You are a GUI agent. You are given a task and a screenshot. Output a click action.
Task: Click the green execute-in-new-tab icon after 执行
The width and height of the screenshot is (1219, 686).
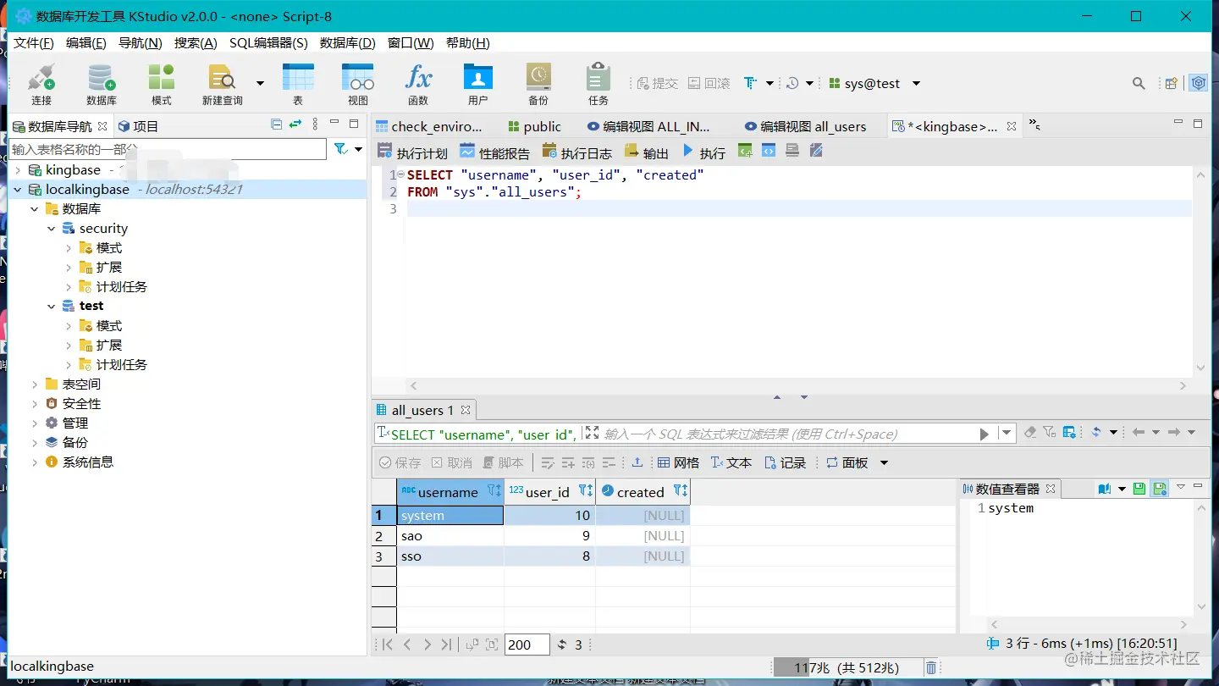pyautogui.click(x=745, y=151)
